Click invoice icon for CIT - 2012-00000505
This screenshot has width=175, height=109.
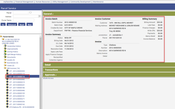7,71
